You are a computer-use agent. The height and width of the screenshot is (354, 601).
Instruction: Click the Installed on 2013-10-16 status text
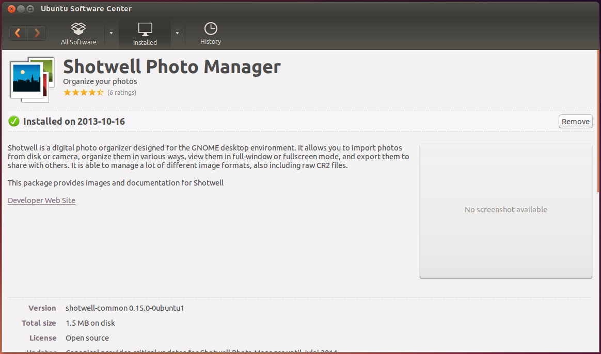click(x=74, y=121)
